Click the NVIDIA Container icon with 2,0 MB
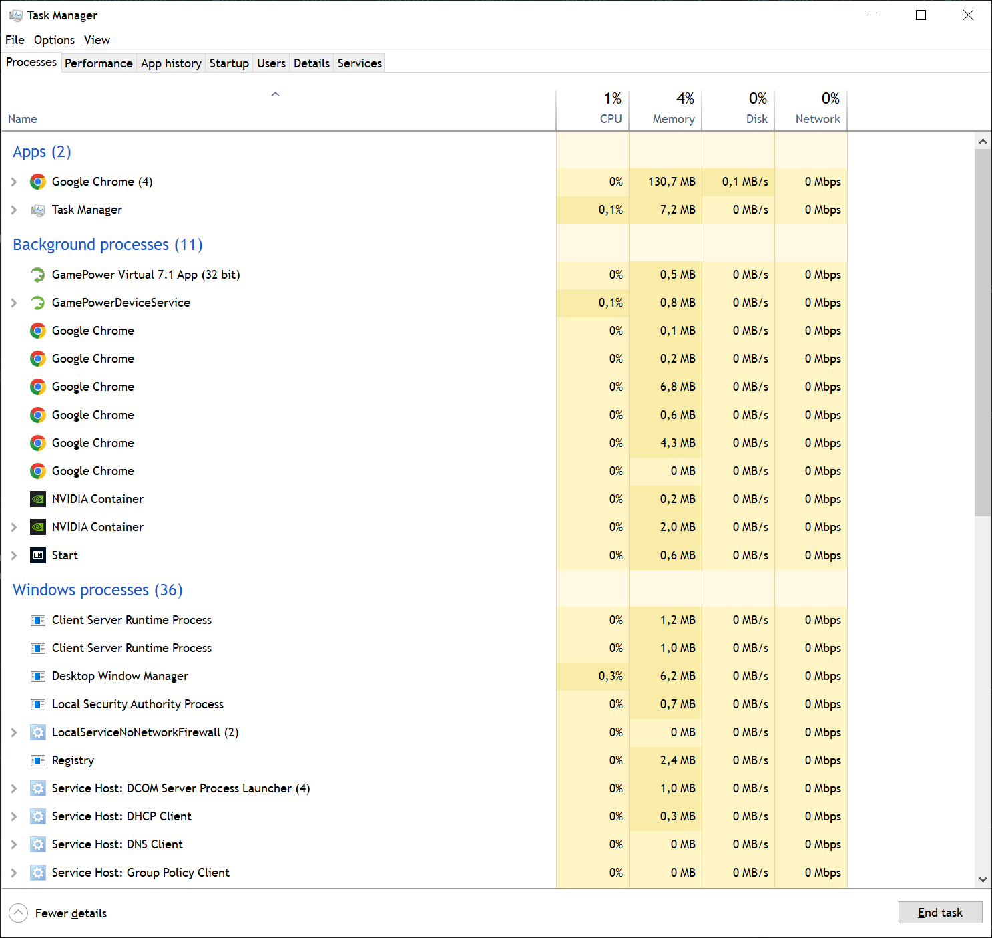Viewport: 992px width, 938px height. [x=38, y=527]
